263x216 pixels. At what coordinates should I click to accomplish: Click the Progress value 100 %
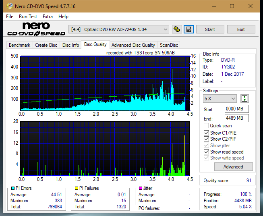click(x=246, y=194)
